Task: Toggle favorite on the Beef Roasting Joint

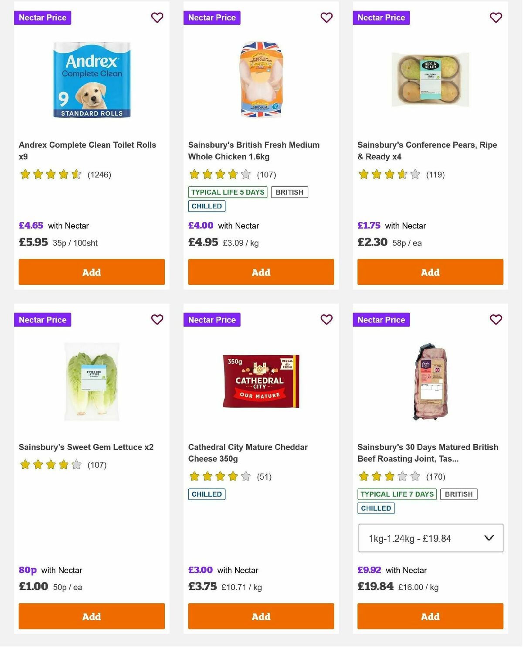Action: pos(495,319)
